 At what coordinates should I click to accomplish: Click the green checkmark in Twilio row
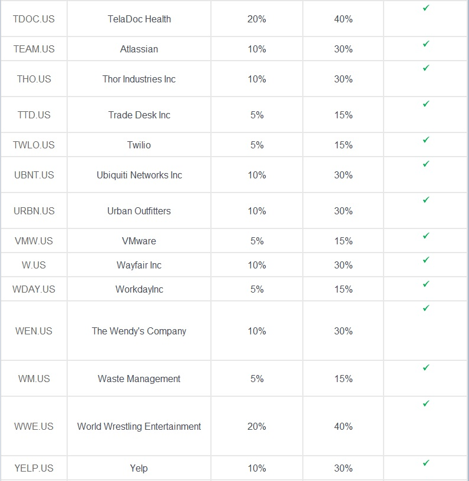426,140
